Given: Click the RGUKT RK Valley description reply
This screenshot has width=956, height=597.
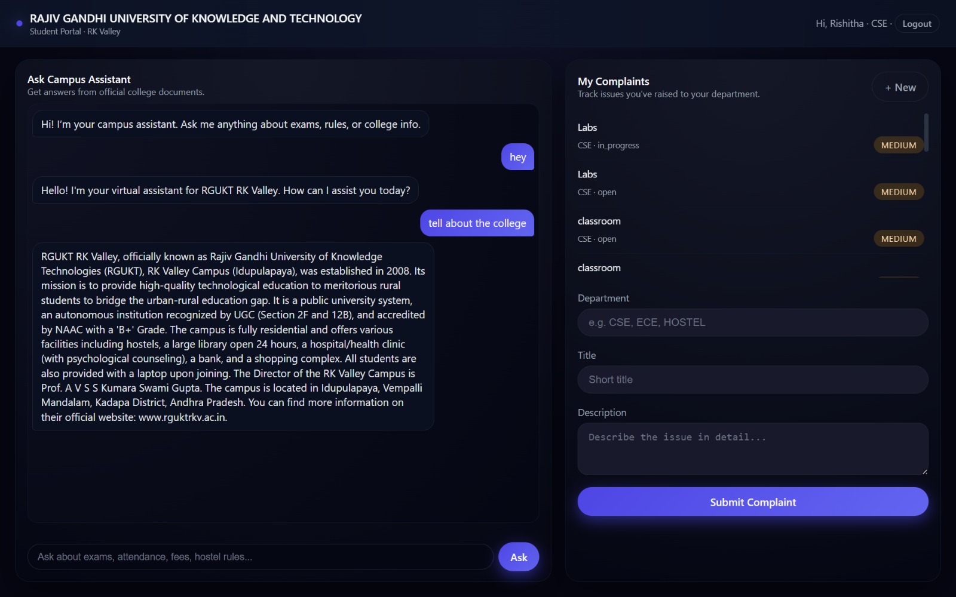Looking at the screenshot, I should point(233,337).
